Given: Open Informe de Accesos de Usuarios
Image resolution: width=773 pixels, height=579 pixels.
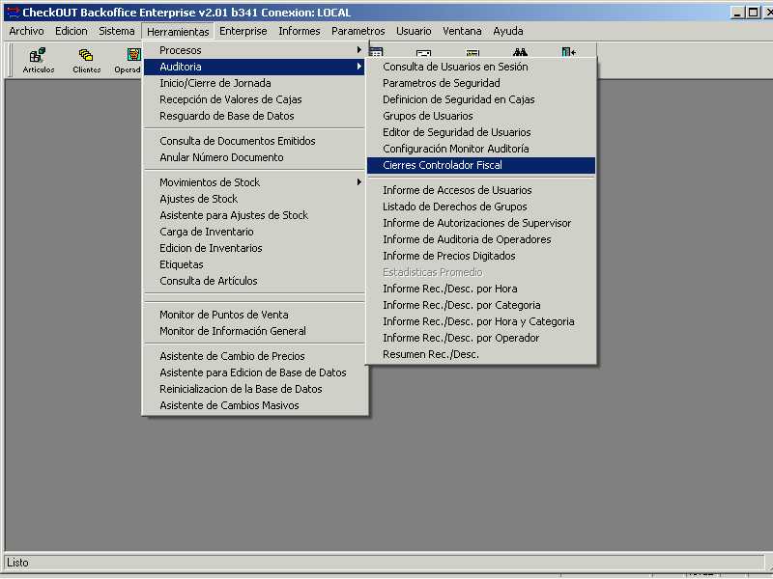Looking at the screenshot, I should (481, 190).
